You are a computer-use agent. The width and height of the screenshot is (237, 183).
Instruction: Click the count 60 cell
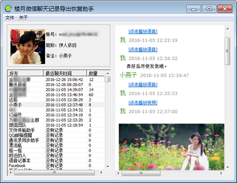[91, 95]
